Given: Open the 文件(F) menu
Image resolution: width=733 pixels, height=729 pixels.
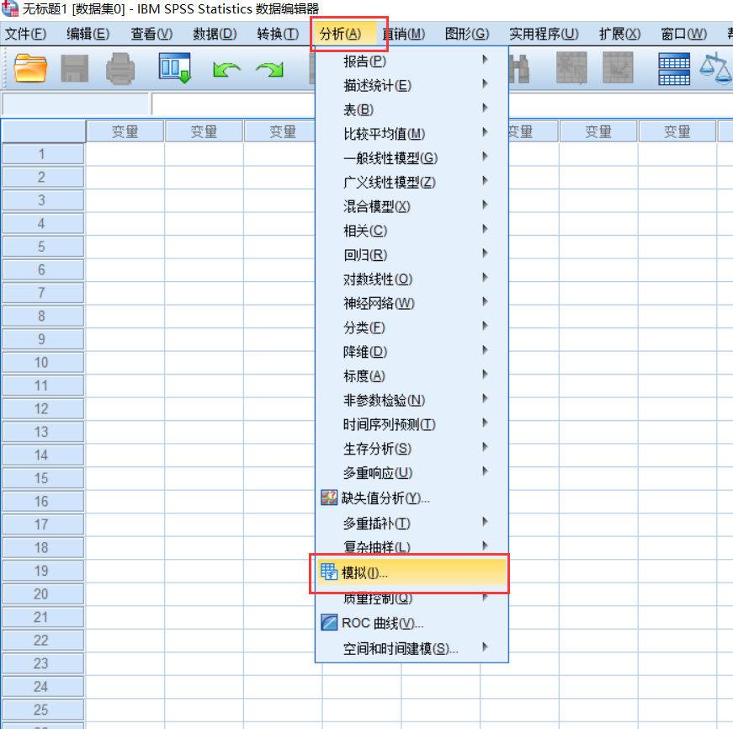Looking at the screenshot, I should 26,35.
